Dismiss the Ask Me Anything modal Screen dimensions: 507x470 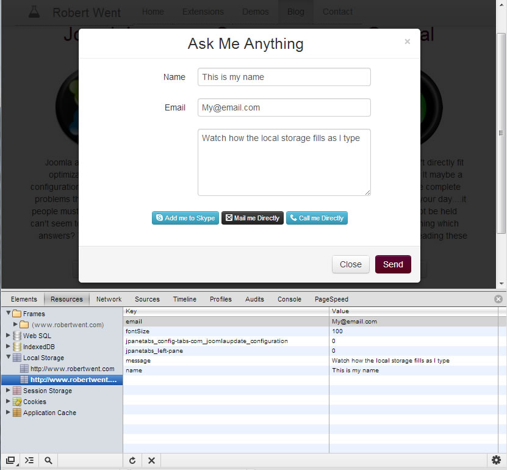click(x=408, y=42)
